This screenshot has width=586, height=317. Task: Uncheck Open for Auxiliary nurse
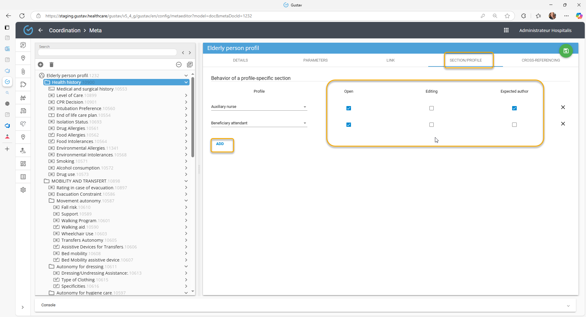pos(349,108)
